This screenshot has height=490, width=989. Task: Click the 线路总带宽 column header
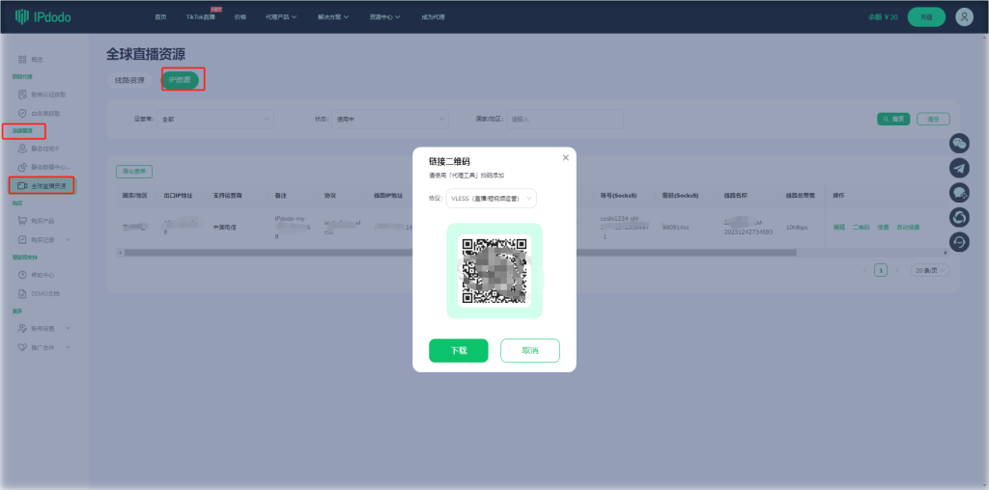(x=800, y=196)
